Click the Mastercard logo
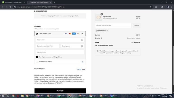Viewport: 174px width, 98px height. 70,33
